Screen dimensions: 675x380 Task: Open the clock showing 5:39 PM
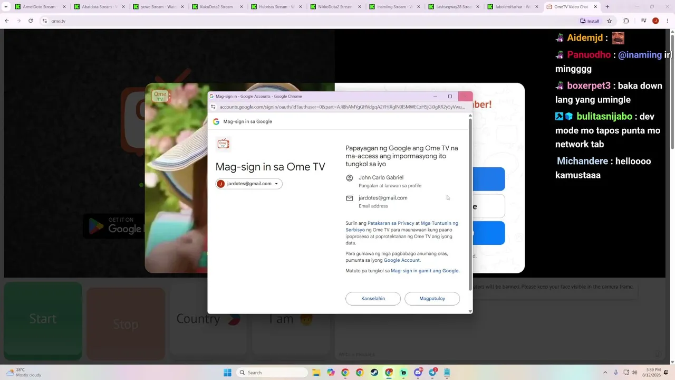coord(652,373)
